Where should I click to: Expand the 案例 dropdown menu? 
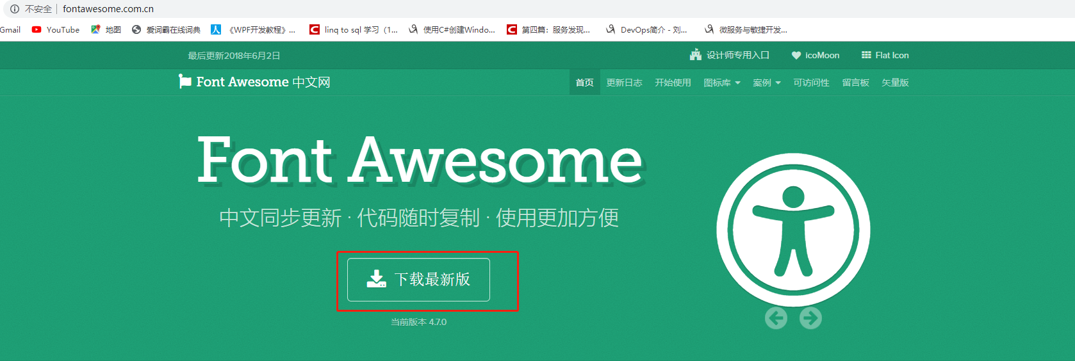tap(767, 83)
